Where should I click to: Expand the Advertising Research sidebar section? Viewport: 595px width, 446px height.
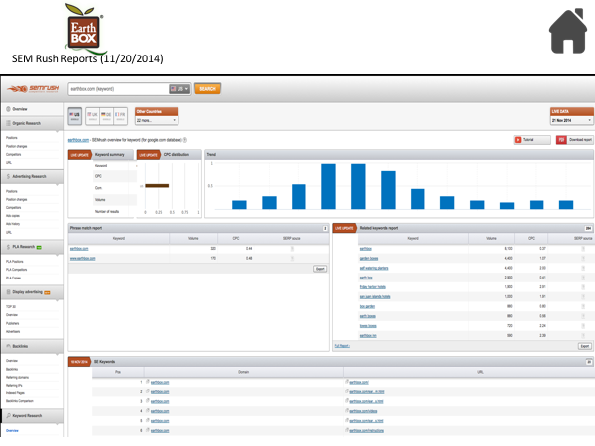32,177
